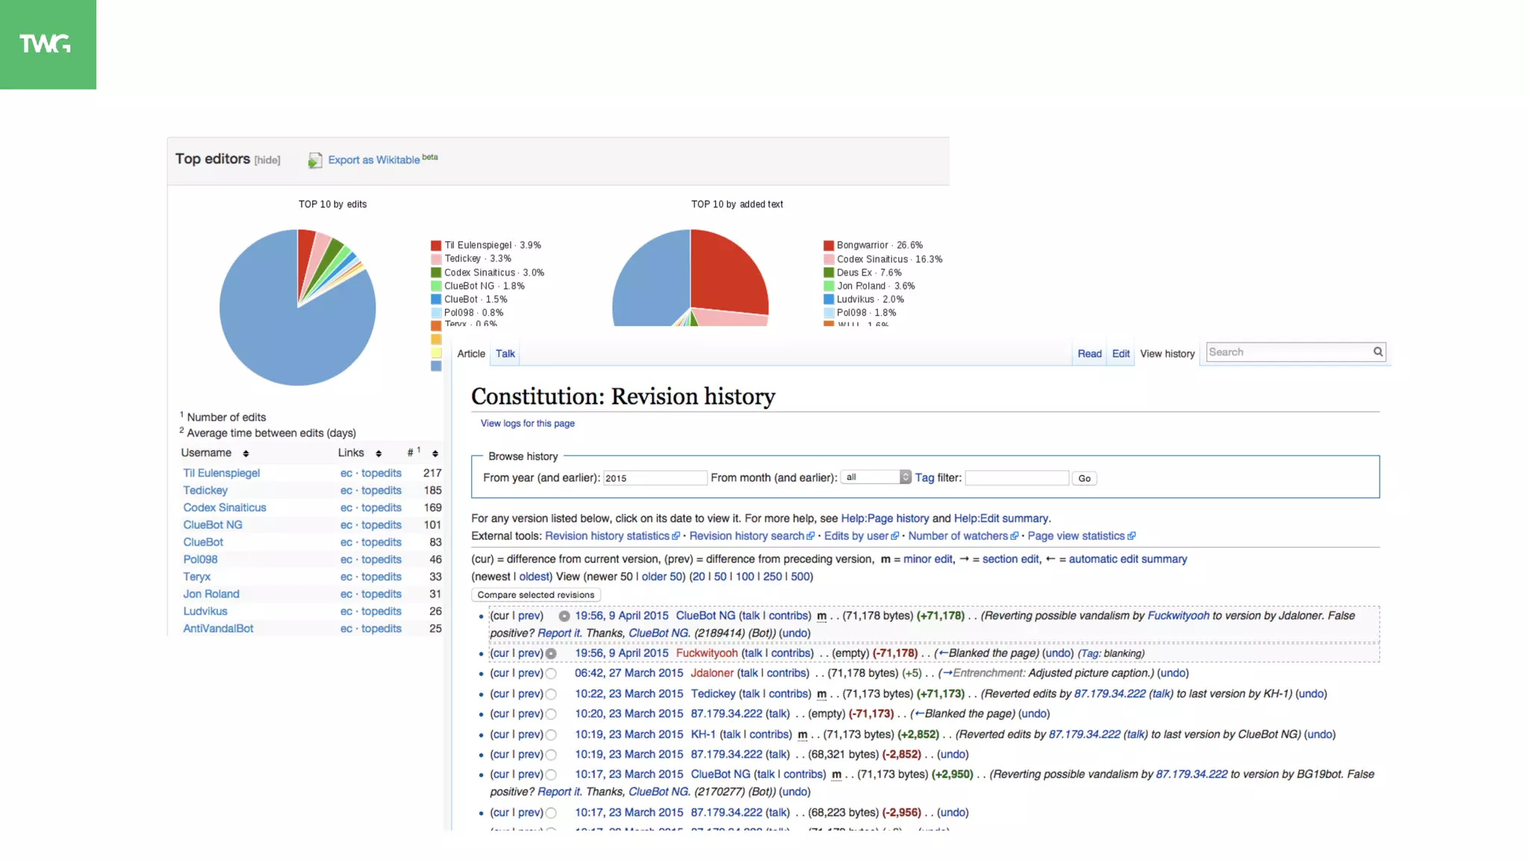This screenshot has height=860, width=1529.
Task: Click the external link icon after Revision history statistics
Action: [x=676, y=537]
